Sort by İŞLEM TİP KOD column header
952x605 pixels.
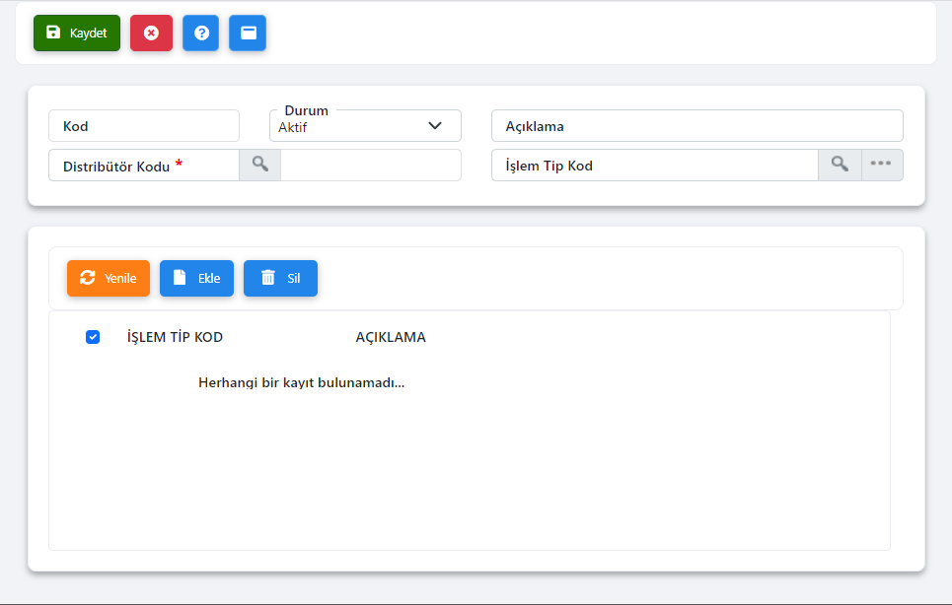(175, 337)
